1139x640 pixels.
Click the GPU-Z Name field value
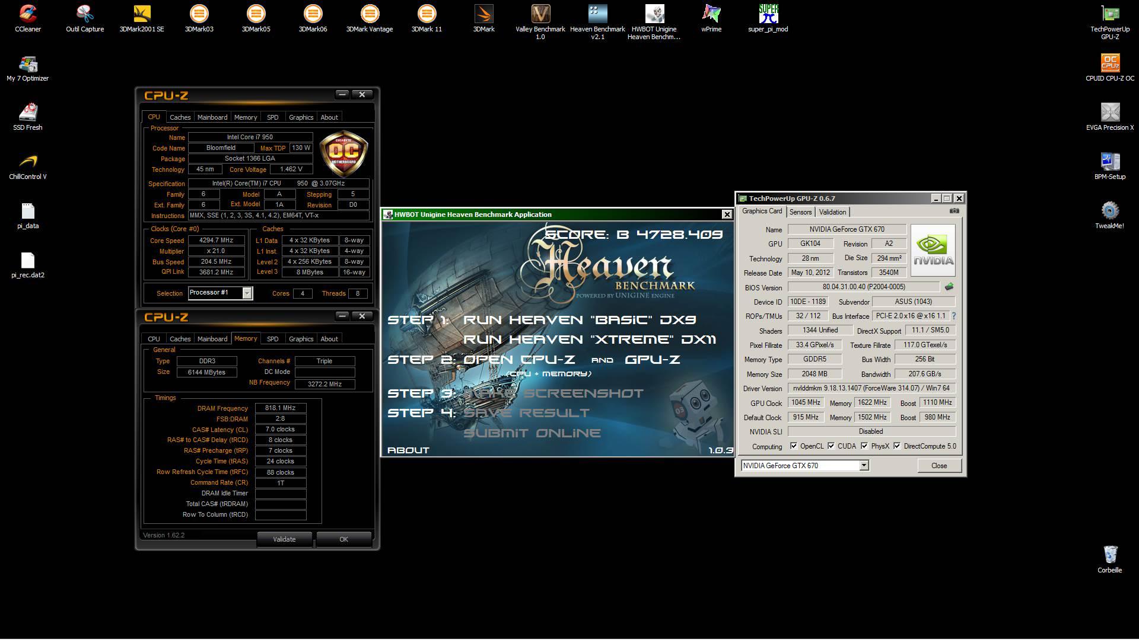tap(847, 229)
